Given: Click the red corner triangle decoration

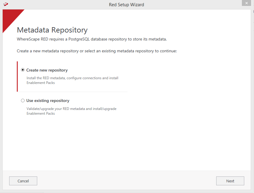Looking at the screenshot, I should [x=9, y=17].
